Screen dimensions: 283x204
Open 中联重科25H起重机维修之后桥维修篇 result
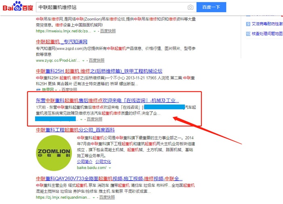click(x=99, y=71)
